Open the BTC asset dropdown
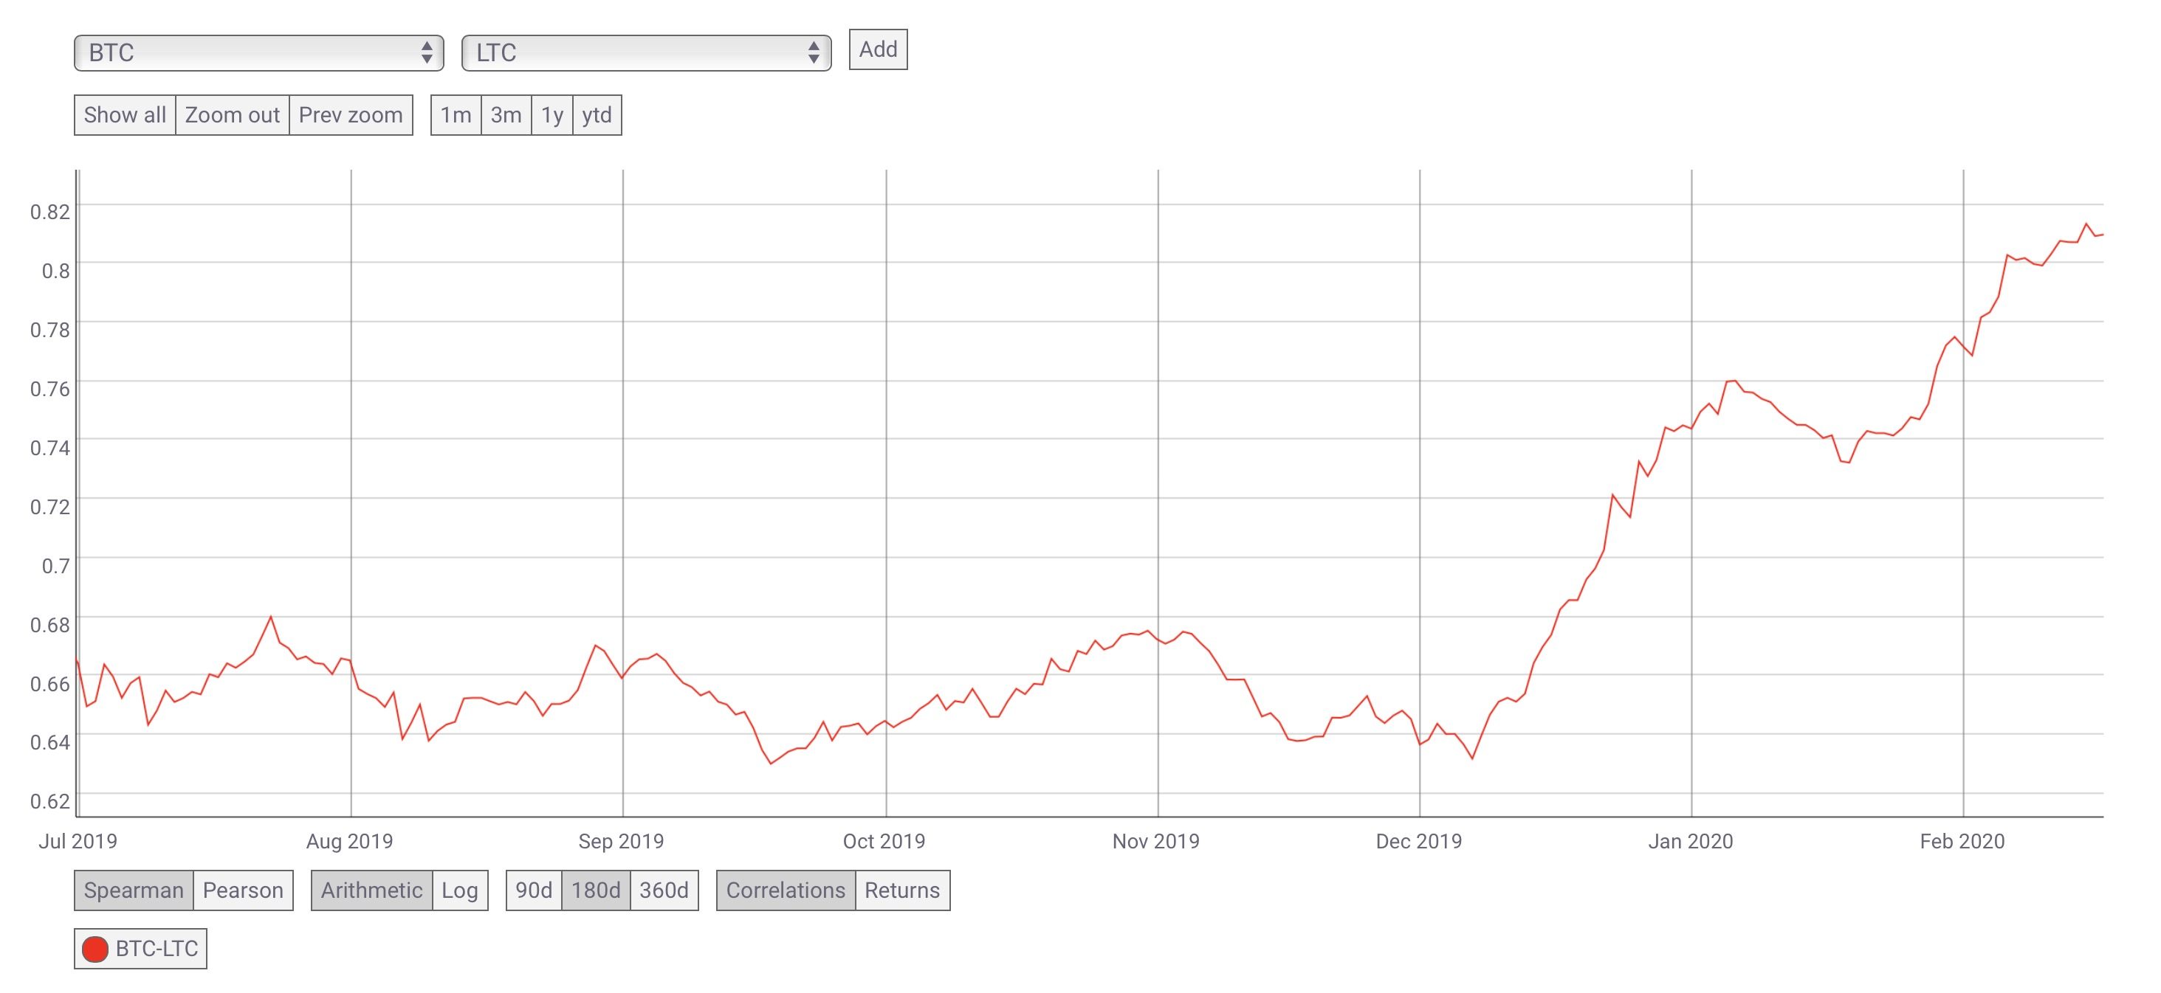The width and height of the screenshot is (2161, 993). point(258,53)
